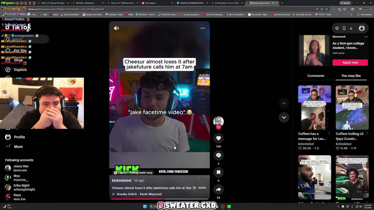Screen dimensions: 374x210
Task: Open the Following - Twitch bookmark
Action: [114, 15]
